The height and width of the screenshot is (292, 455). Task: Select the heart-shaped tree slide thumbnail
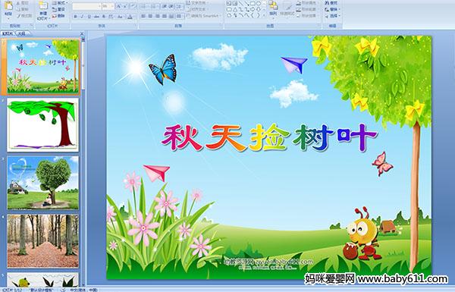[x=43, y=183]
